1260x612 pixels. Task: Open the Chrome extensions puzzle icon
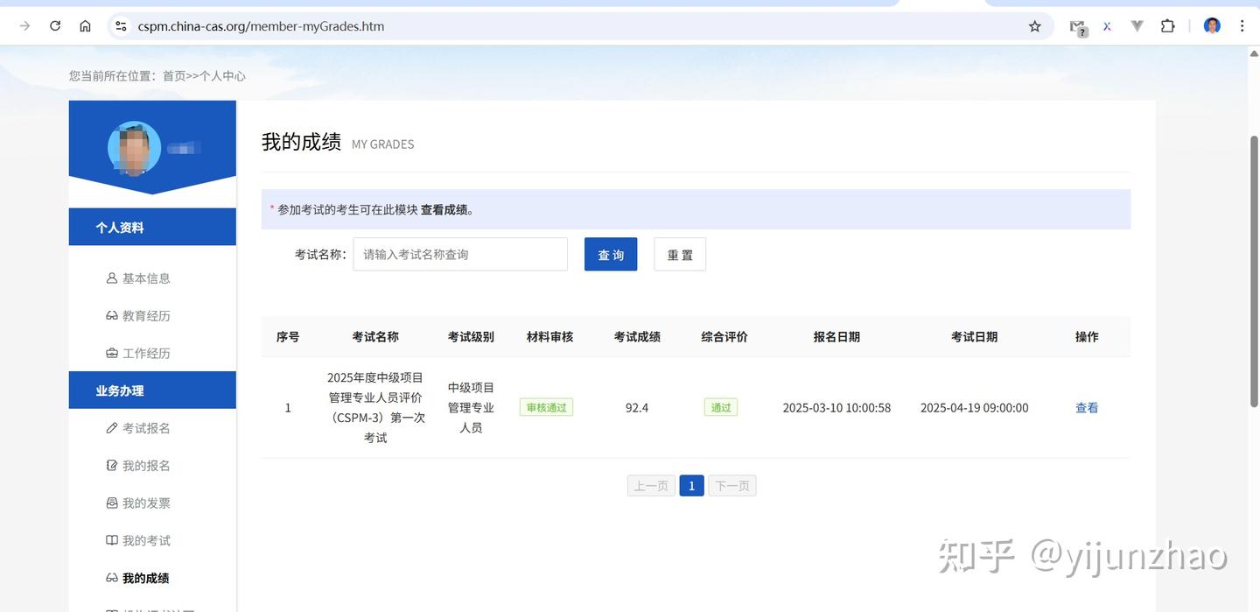tap(1167, 25)
